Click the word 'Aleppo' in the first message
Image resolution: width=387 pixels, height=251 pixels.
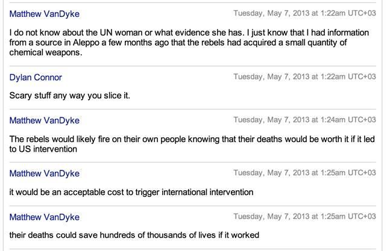click(86, 43)
